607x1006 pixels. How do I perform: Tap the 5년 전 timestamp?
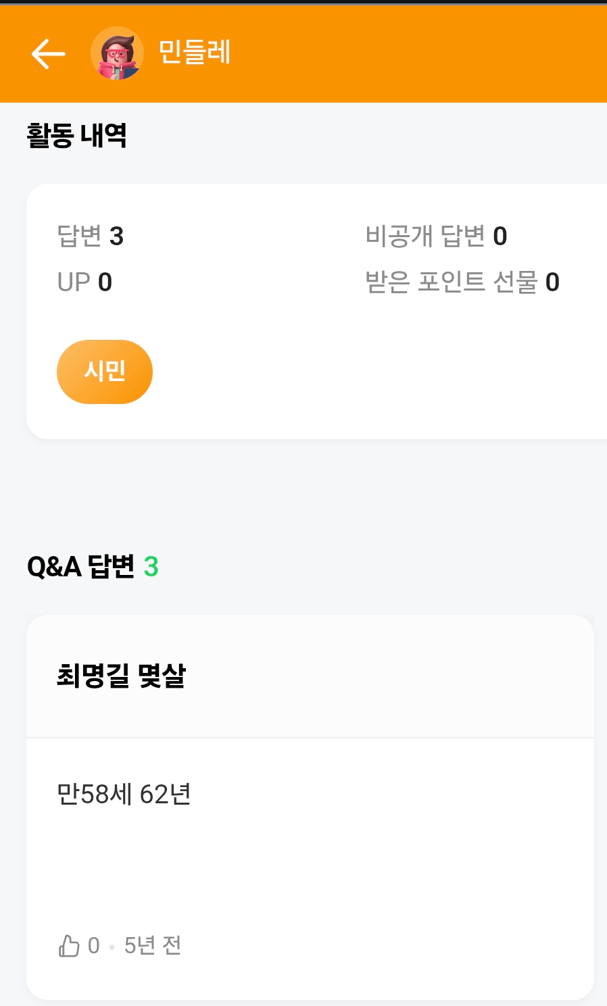coord(153,945)
